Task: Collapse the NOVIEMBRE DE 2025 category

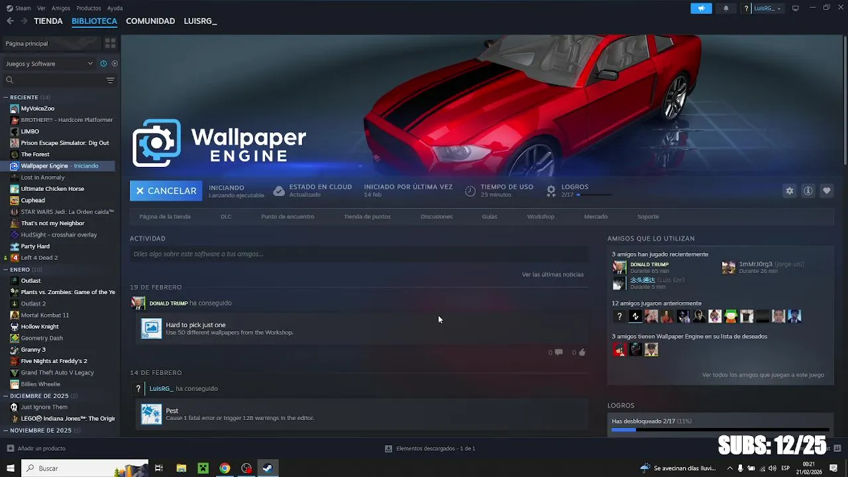Action: [x=5, y=430]
